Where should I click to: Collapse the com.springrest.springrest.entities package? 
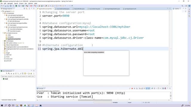tap(5, 23)
